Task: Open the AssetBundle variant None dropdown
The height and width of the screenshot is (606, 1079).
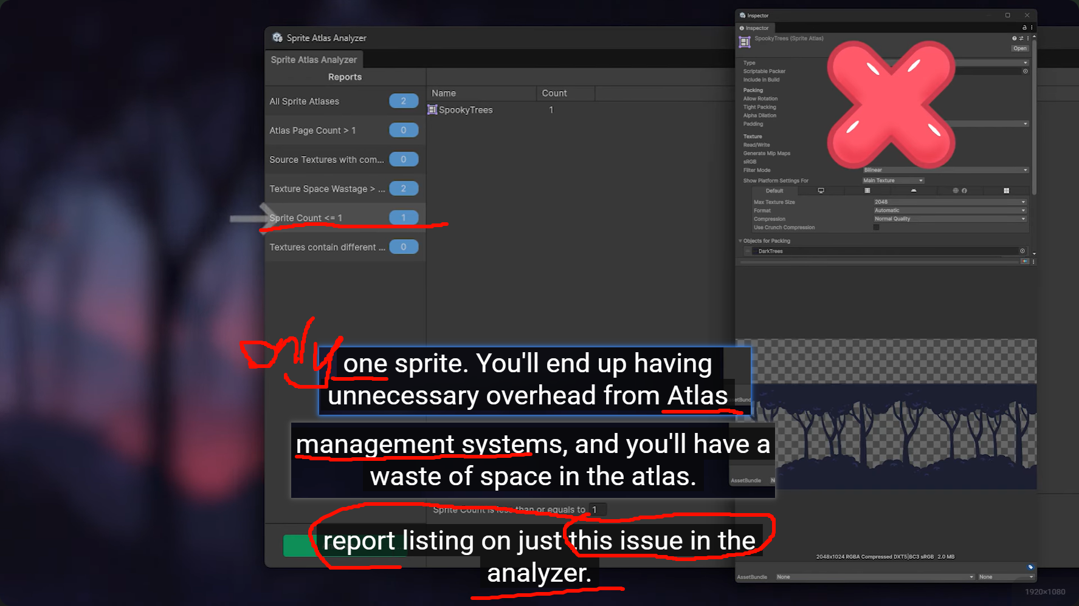Action: pos(1005,577)
